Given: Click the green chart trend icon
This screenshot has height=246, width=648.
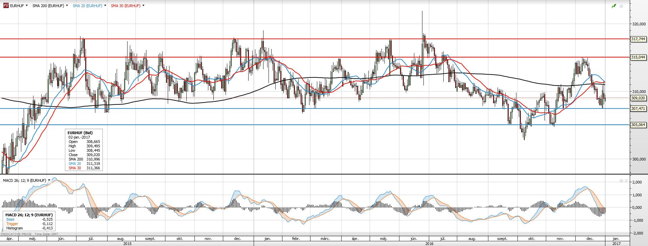Looking at the screenshot, I should coord(614,6).
